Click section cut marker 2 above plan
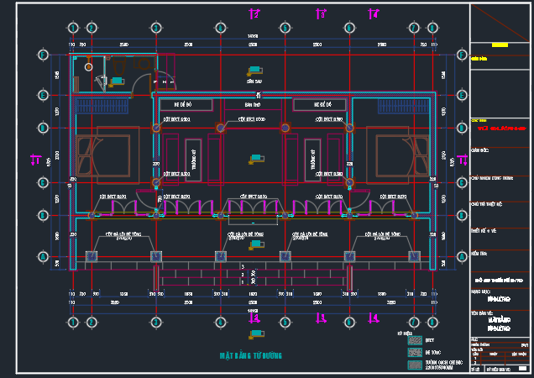534x378 pixels. click(254, 14)
